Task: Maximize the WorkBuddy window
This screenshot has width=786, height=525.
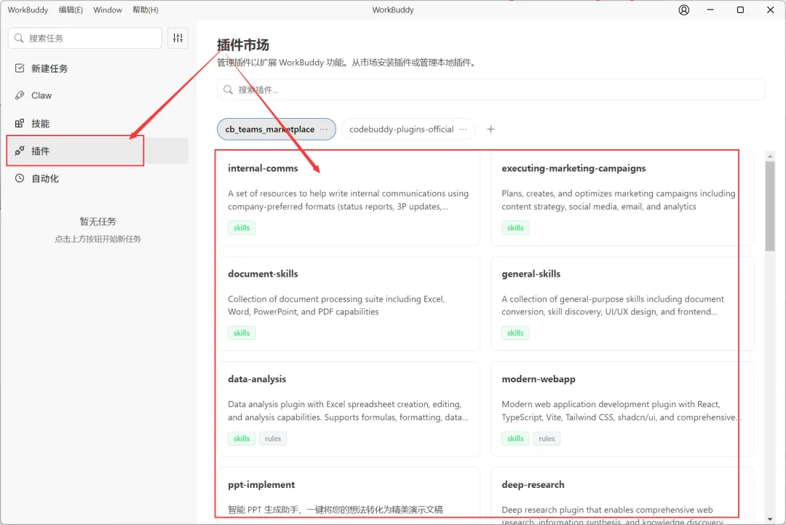Action: [x=740, y=10]
